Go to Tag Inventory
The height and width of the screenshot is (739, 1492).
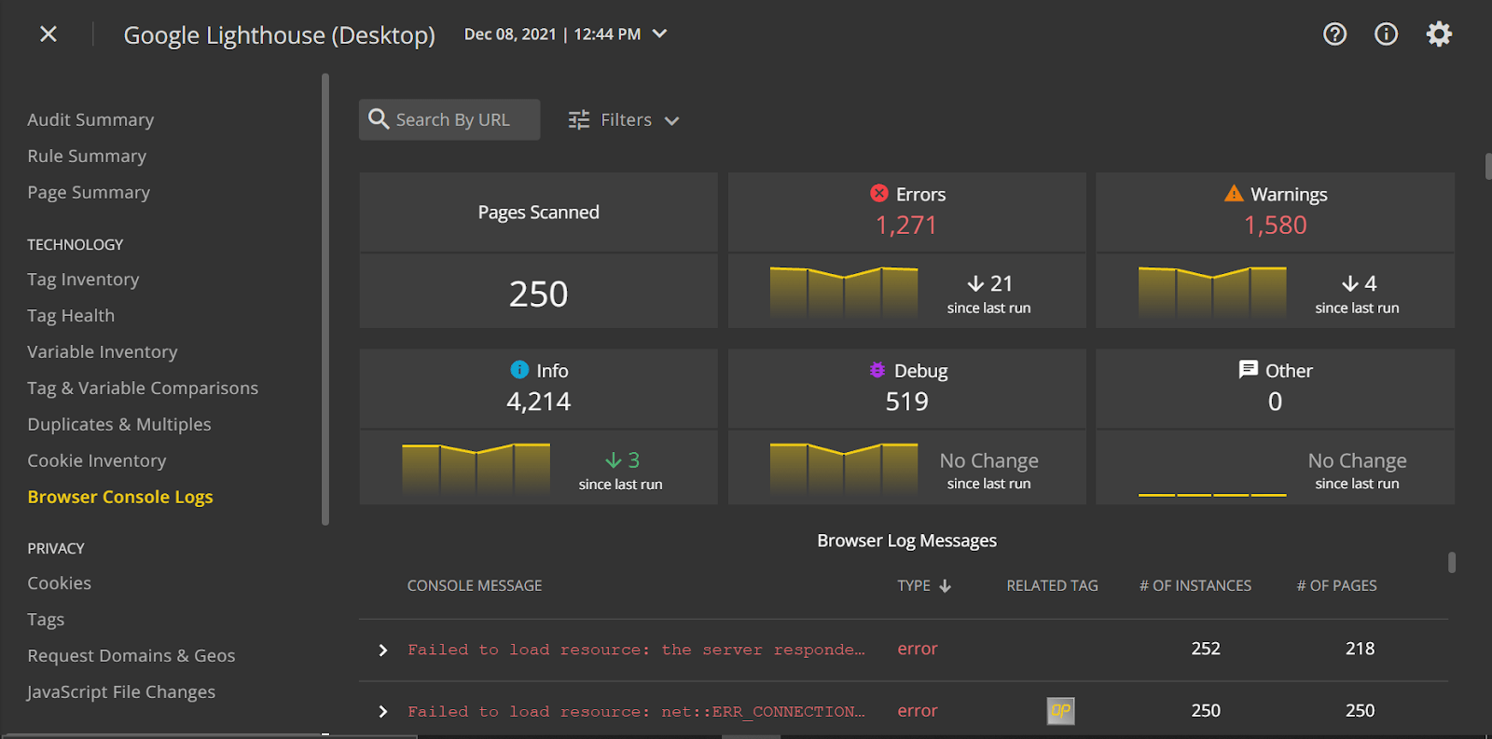point(83,280)
